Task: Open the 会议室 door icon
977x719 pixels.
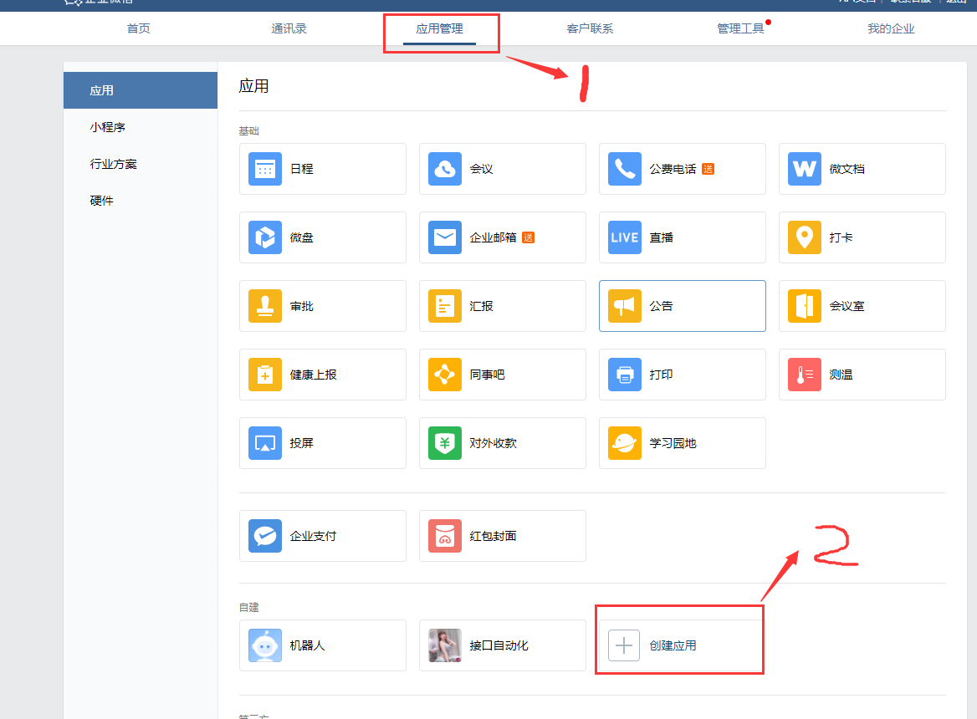Action: 805,306
